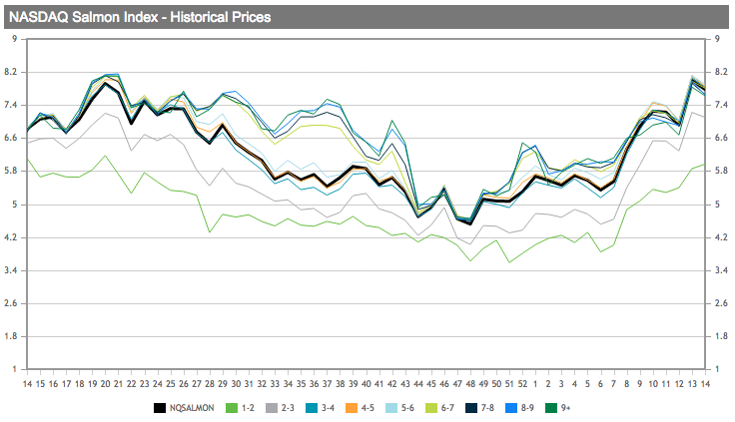Image resolution: width=735 pixels, height=422 pixels.
Task: Toggle the 5-6 series legend label
Action: (x=407, y=408)
